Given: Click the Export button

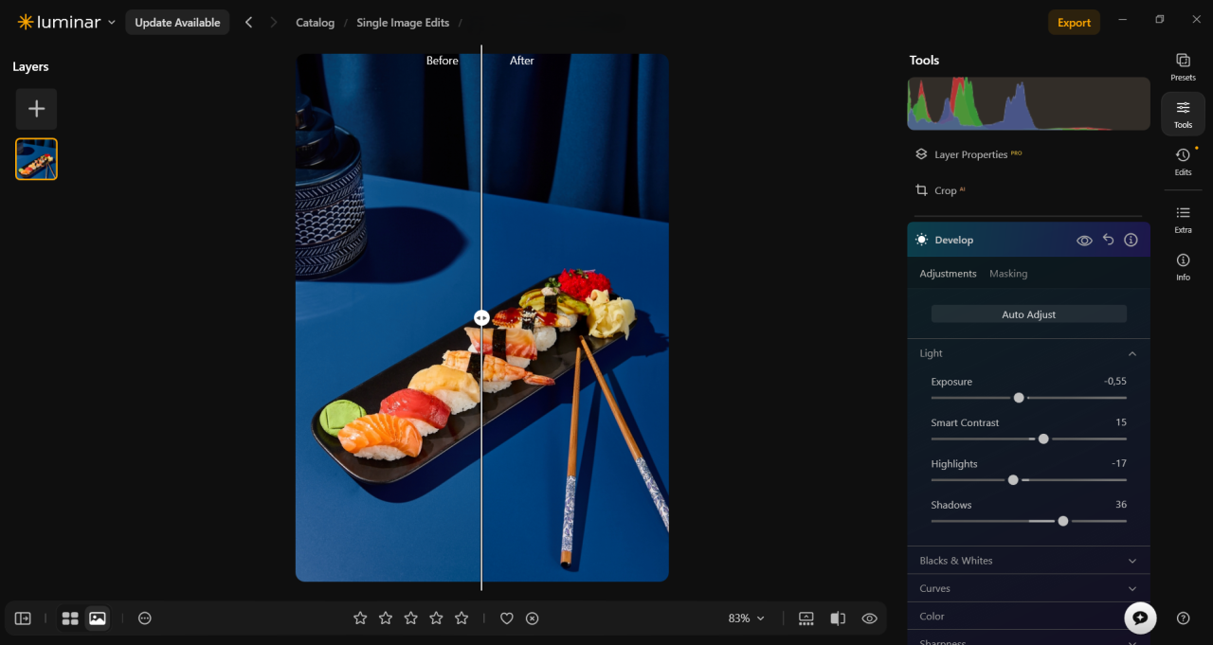Looking at the screenshot, I should click(x=1074, y=23).
